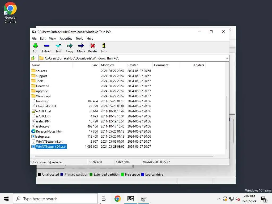
Task: Open the Windows Start menu
Action: tap(6, 199)
